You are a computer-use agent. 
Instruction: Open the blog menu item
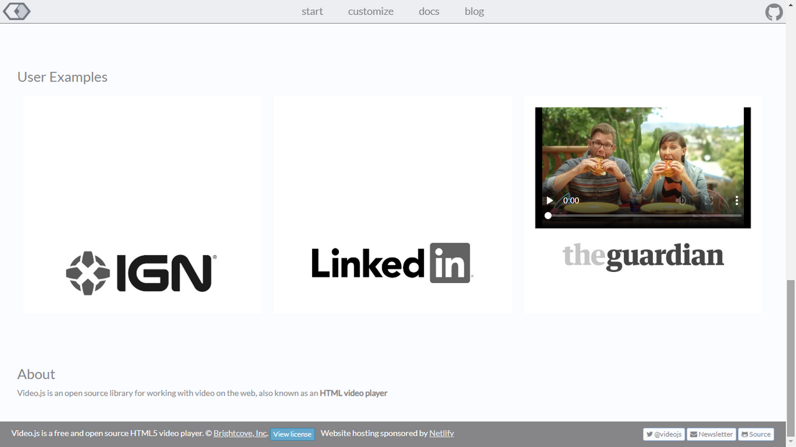pos(474,11)
